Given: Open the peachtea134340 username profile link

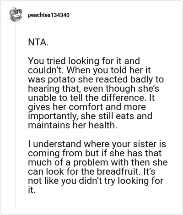Looking at the screenshot, I should [x=48, y=15].
